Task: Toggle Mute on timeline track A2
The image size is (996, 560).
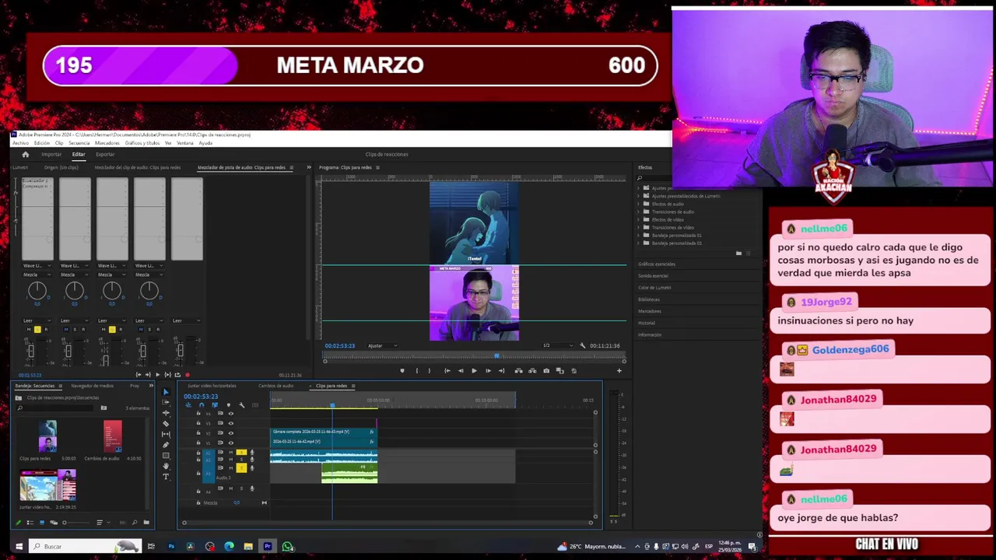Action: pos(231,460)
